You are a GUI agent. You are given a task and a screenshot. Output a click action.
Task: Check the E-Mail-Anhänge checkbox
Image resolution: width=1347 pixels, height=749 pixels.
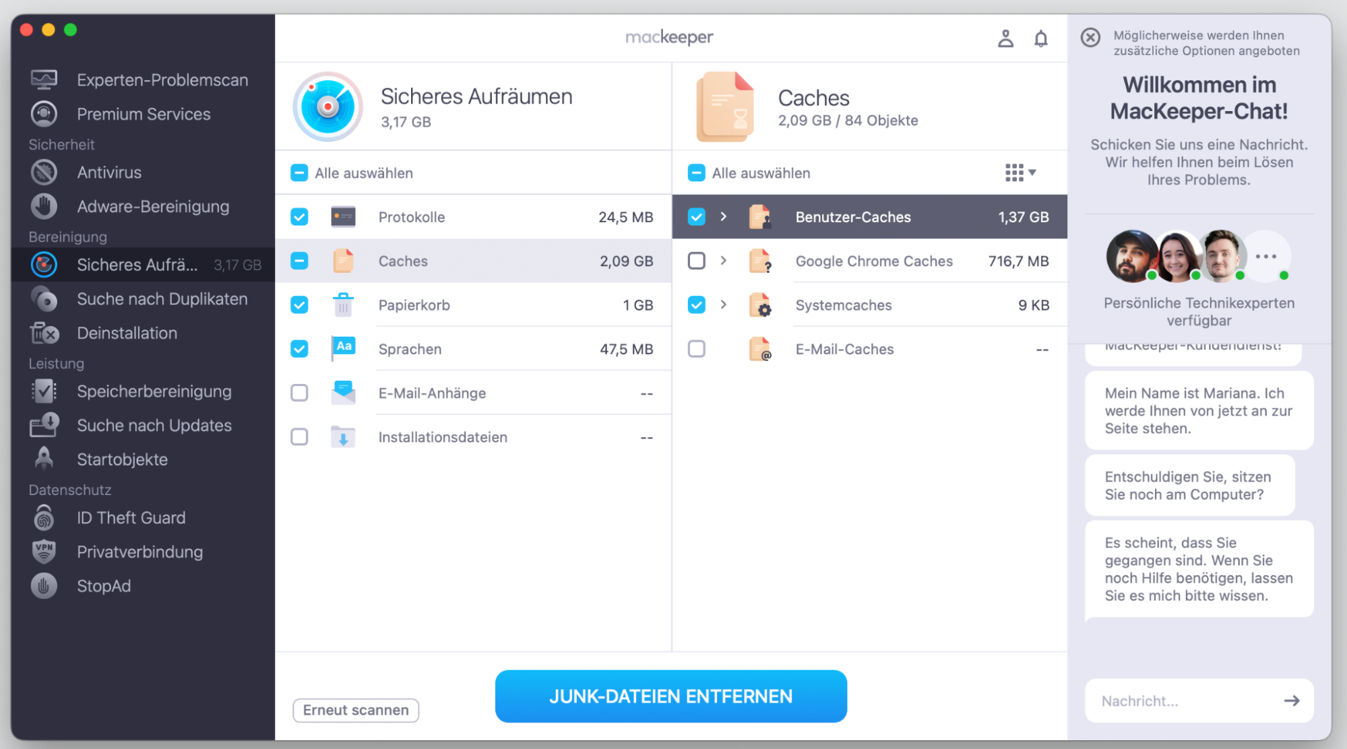coord(299,393)
